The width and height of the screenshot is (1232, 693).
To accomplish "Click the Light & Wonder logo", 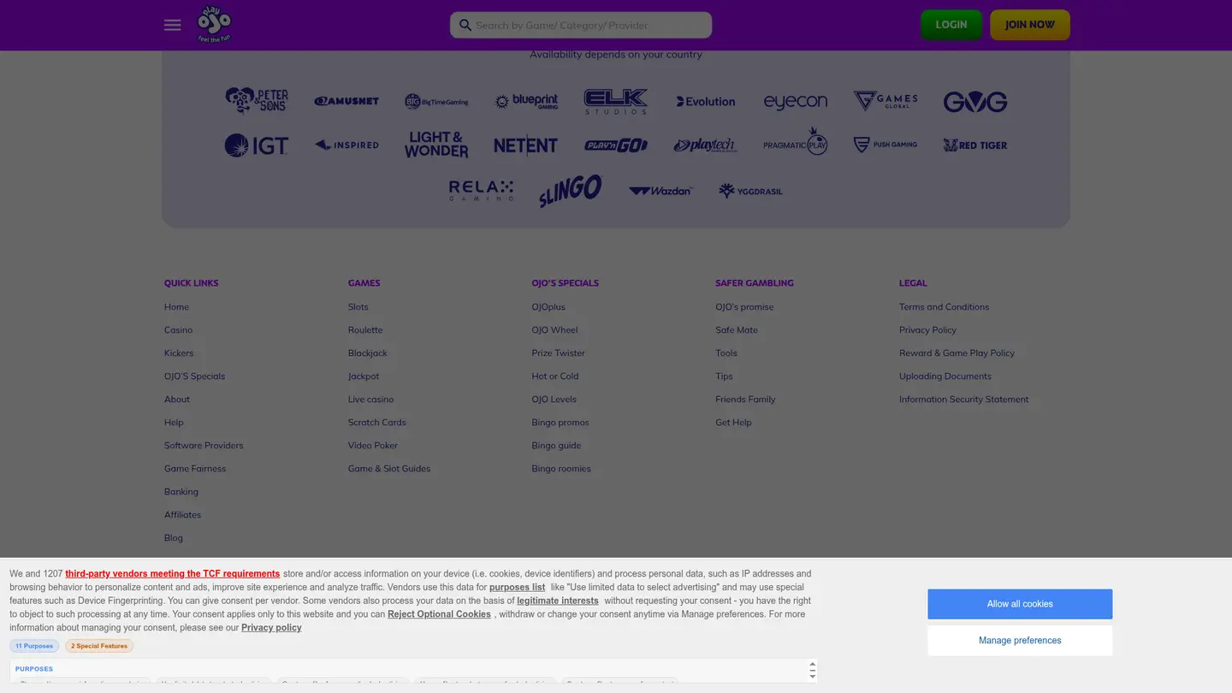I will pos(436,145).
